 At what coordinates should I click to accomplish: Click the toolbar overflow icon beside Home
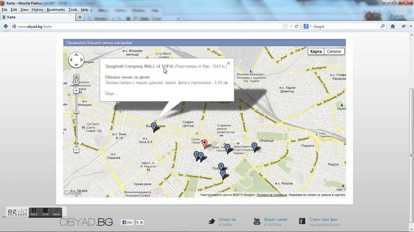tap(404, 26)
